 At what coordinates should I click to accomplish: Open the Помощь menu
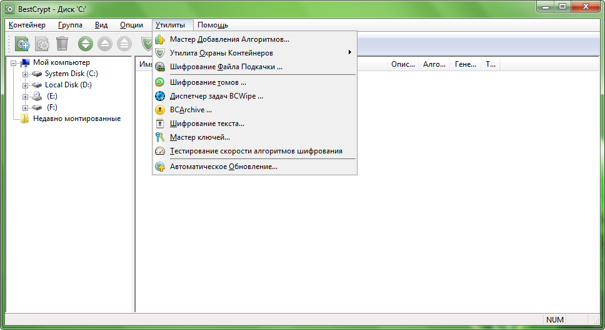click(x=212, y=25)
